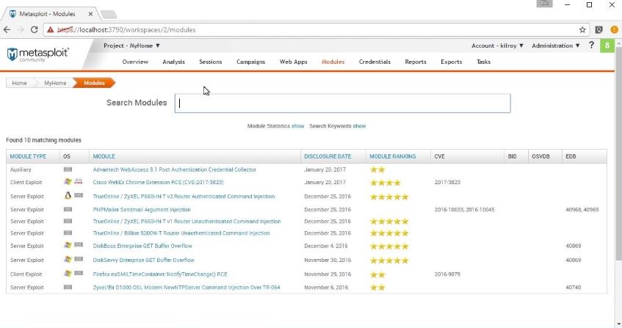Reload the page with refresh icon
622x328 pixels.
tap(34, 29)
